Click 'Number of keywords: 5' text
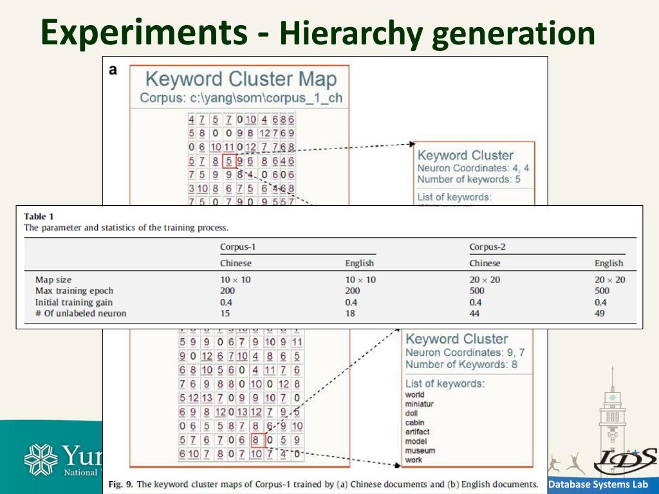The height and width of the screenshot is (494, 659). pos(469,179)
